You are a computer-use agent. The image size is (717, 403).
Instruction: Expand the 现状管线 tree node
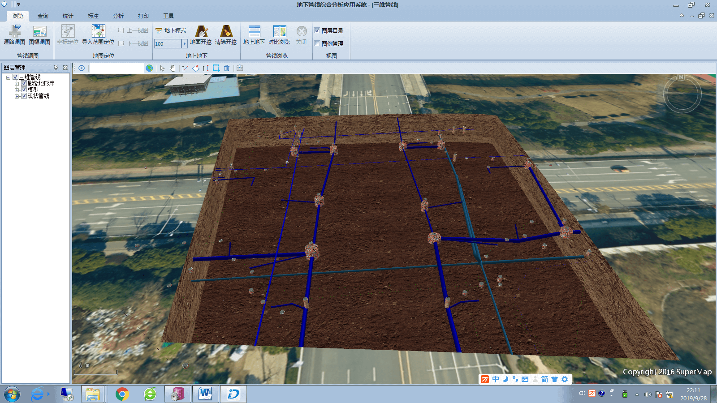click(17, 96)
